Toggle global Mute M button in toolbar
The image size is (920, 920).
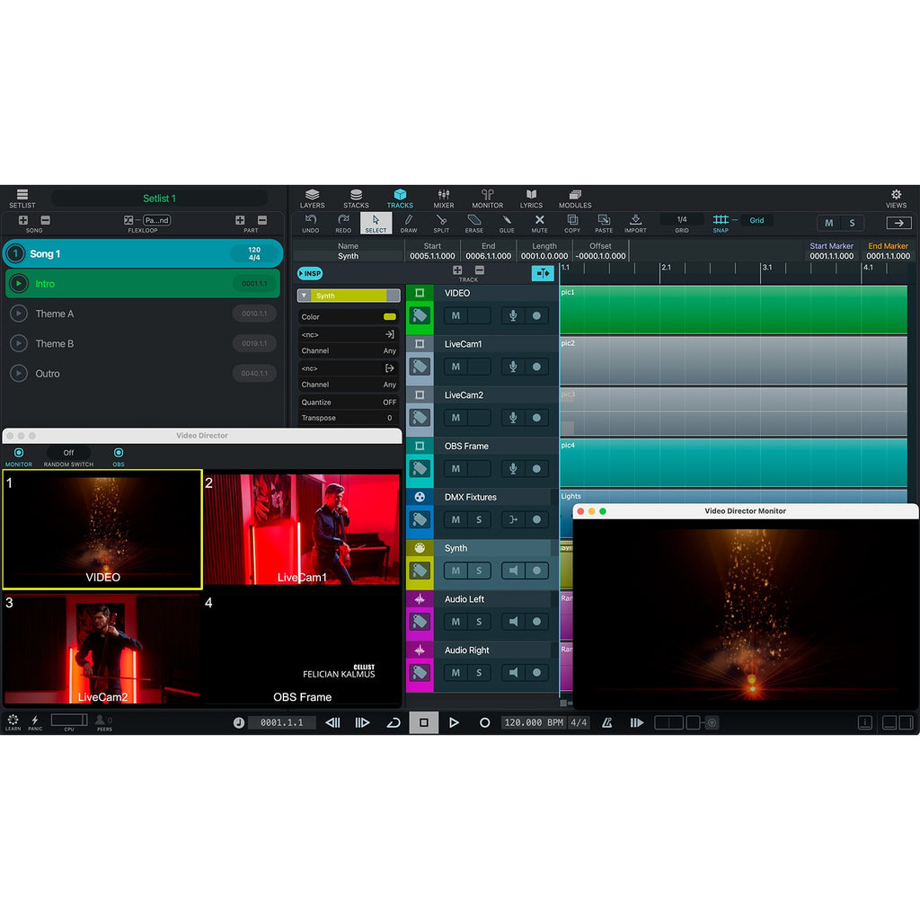click(x=828, y=223)
